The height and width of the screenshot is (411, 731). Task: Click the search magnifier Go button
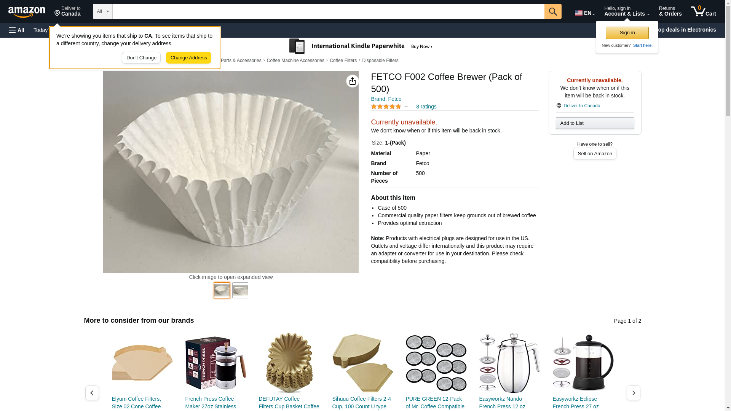click(x=553, y=11)
